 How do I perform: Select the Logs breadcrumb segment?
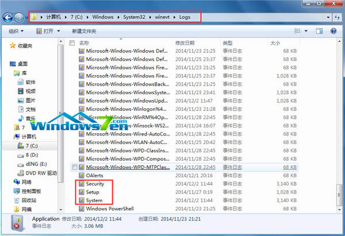[185, 17]
